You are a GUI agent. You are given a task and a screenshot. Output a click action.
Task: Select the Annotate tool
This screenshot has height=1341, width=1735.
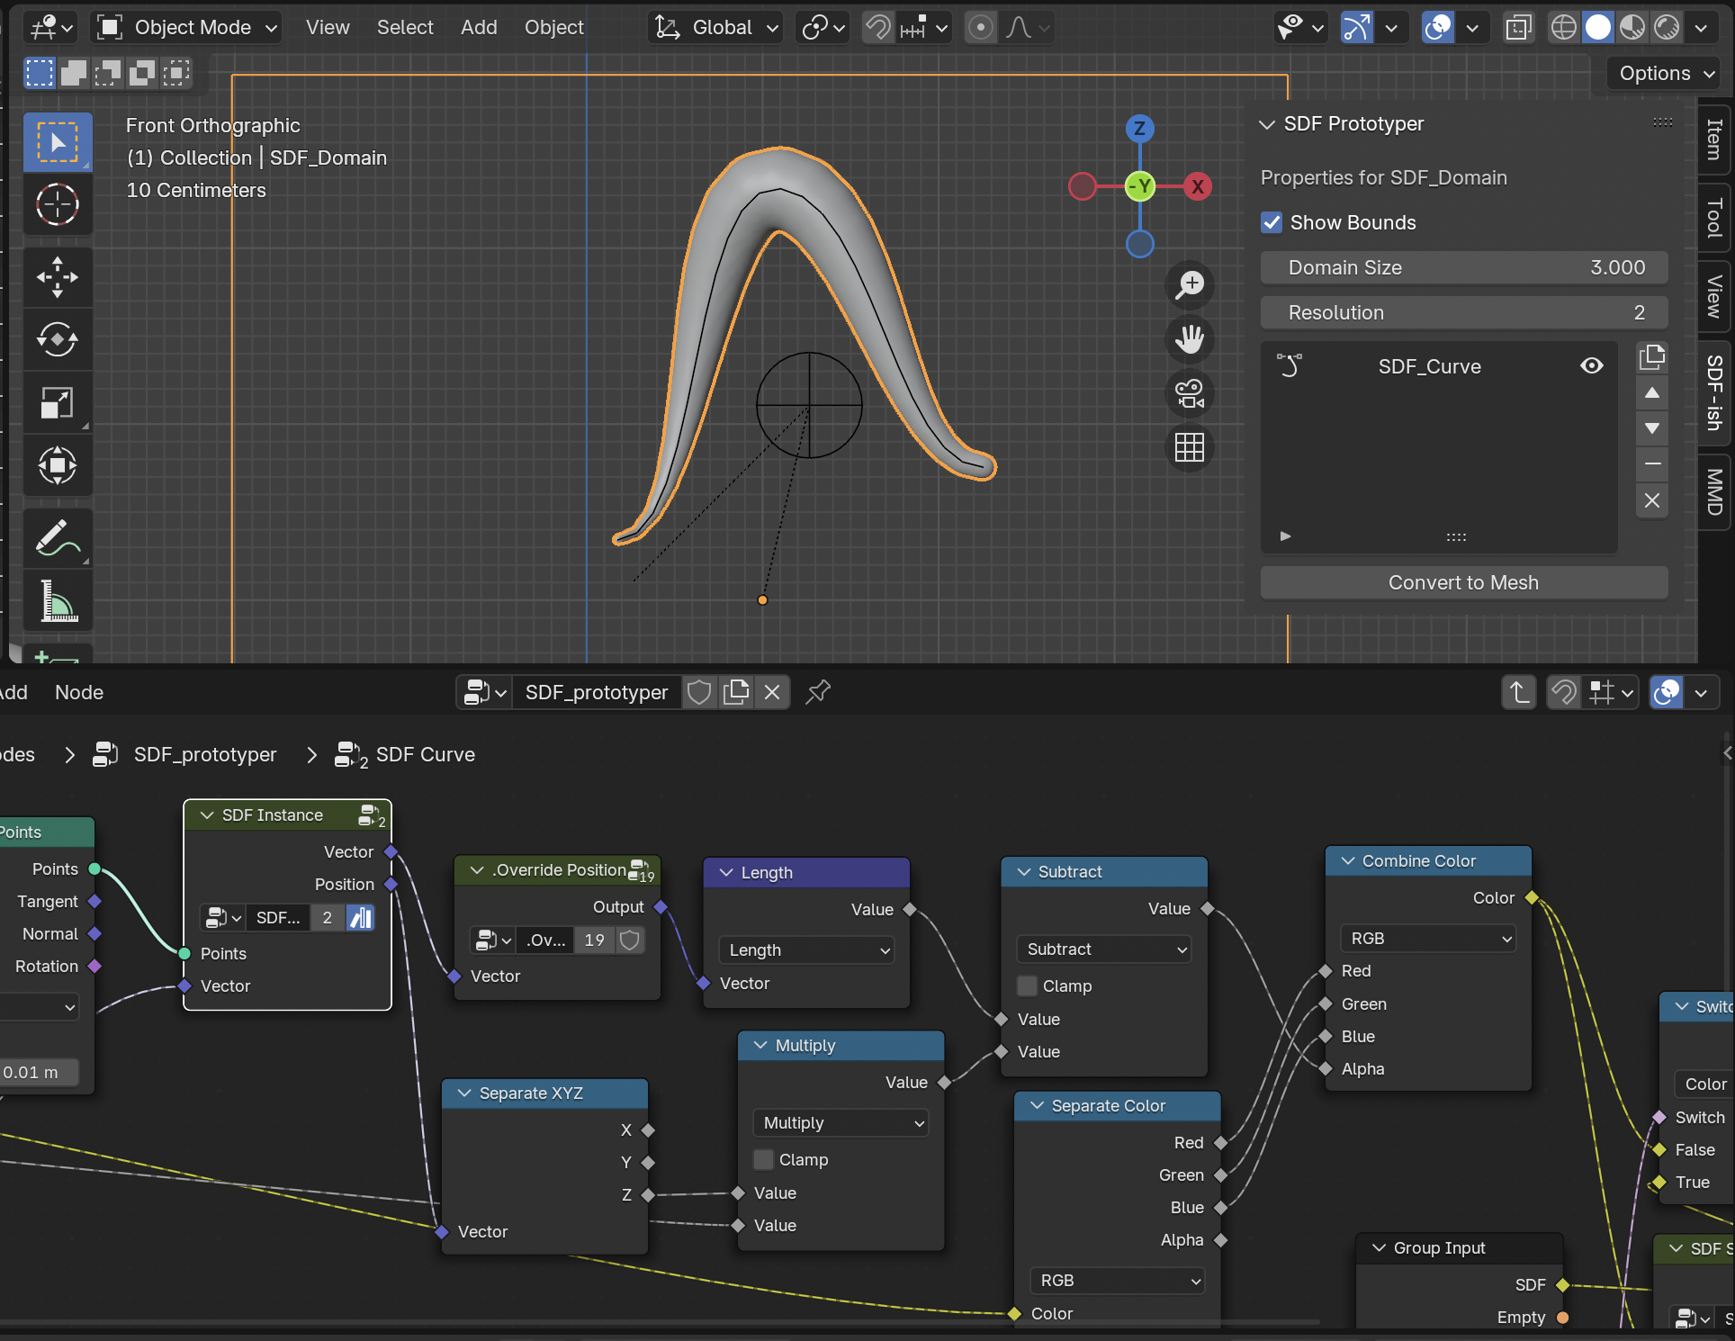[x=58, y=537]
